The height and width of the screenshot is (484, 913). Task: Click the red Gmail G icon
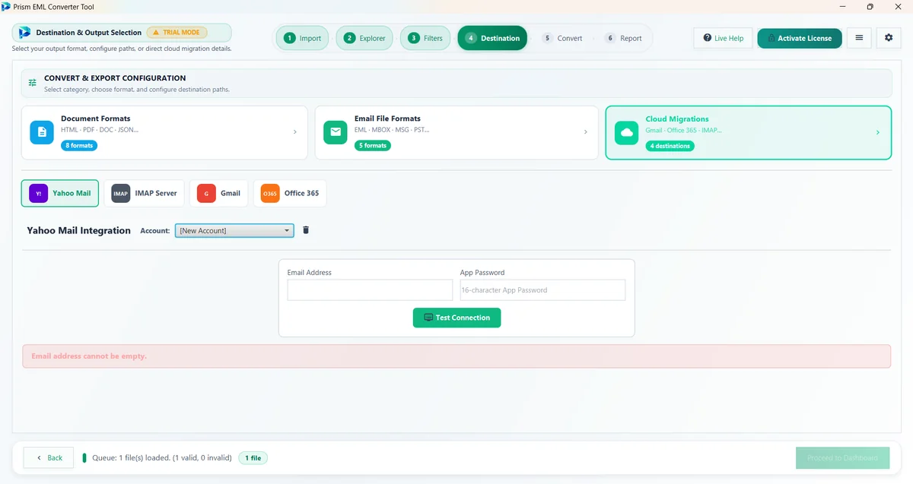pos(206,194)
